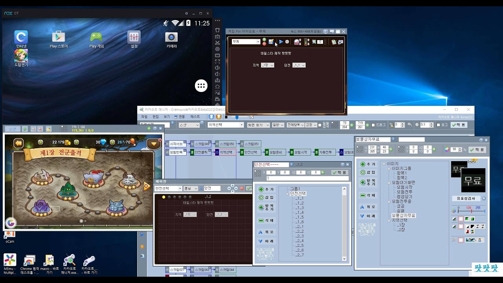Open the 파일 menu in 카카오토 매니저
The height and width of the screenshot is (283, 503).
click(144, 117)
